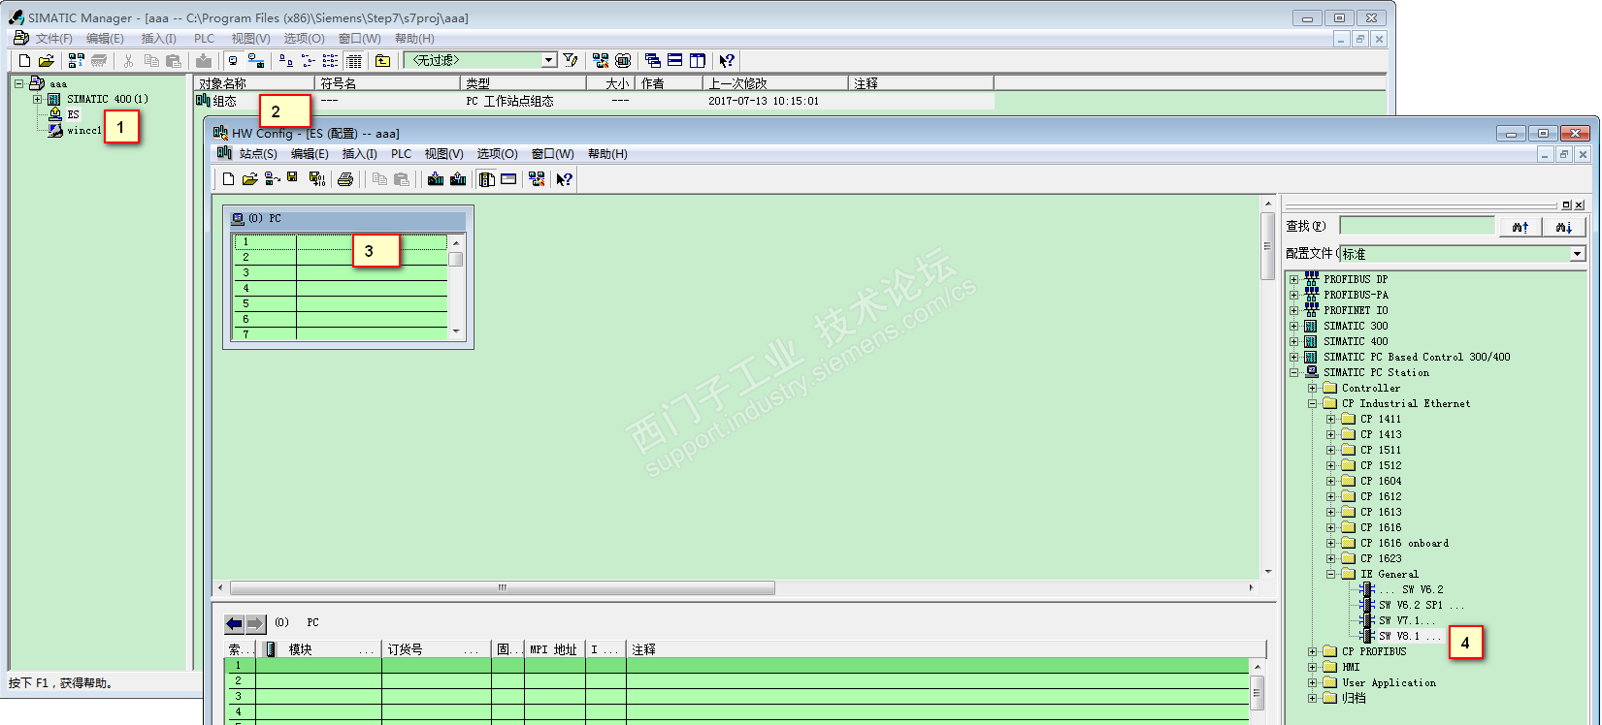This screenshot has height=725, width=1602.
Task: Open the filter dropdown showing <无过滤>
Action: click(x=549, y=60)
